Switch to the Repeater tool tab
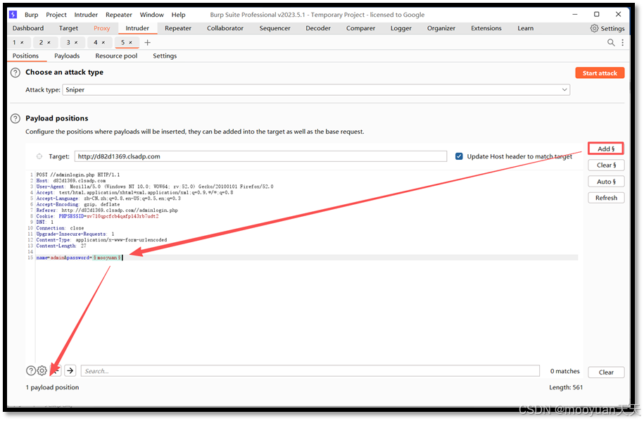 tap(178, 28)
